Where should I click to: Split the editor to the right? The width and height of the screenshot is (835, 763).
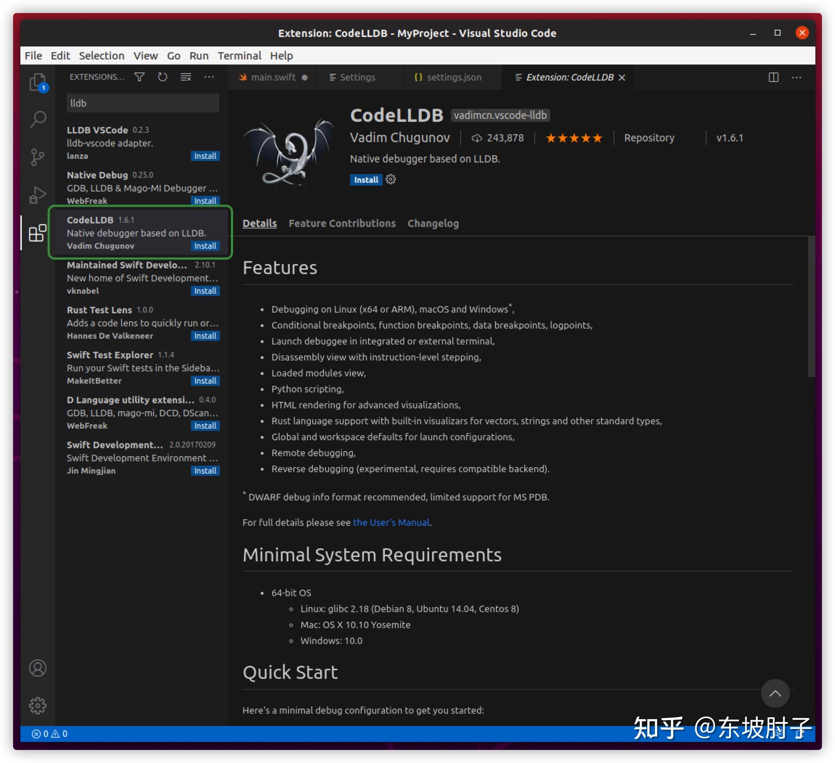coord(773,77)
